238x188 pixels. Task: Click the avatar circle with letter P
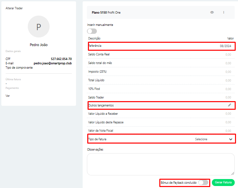click(39, 27)
